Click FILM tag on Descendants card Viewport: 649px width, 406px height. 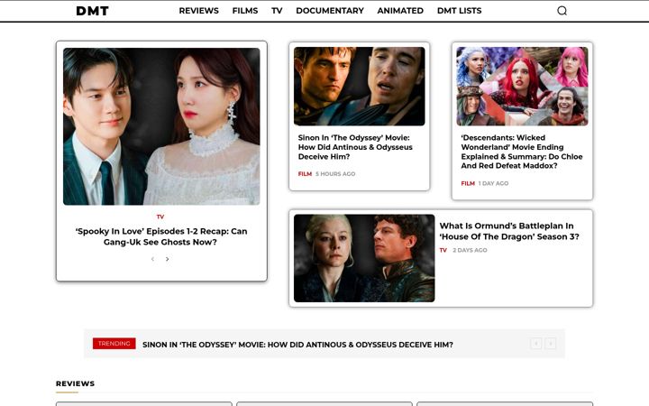(468, 183)
